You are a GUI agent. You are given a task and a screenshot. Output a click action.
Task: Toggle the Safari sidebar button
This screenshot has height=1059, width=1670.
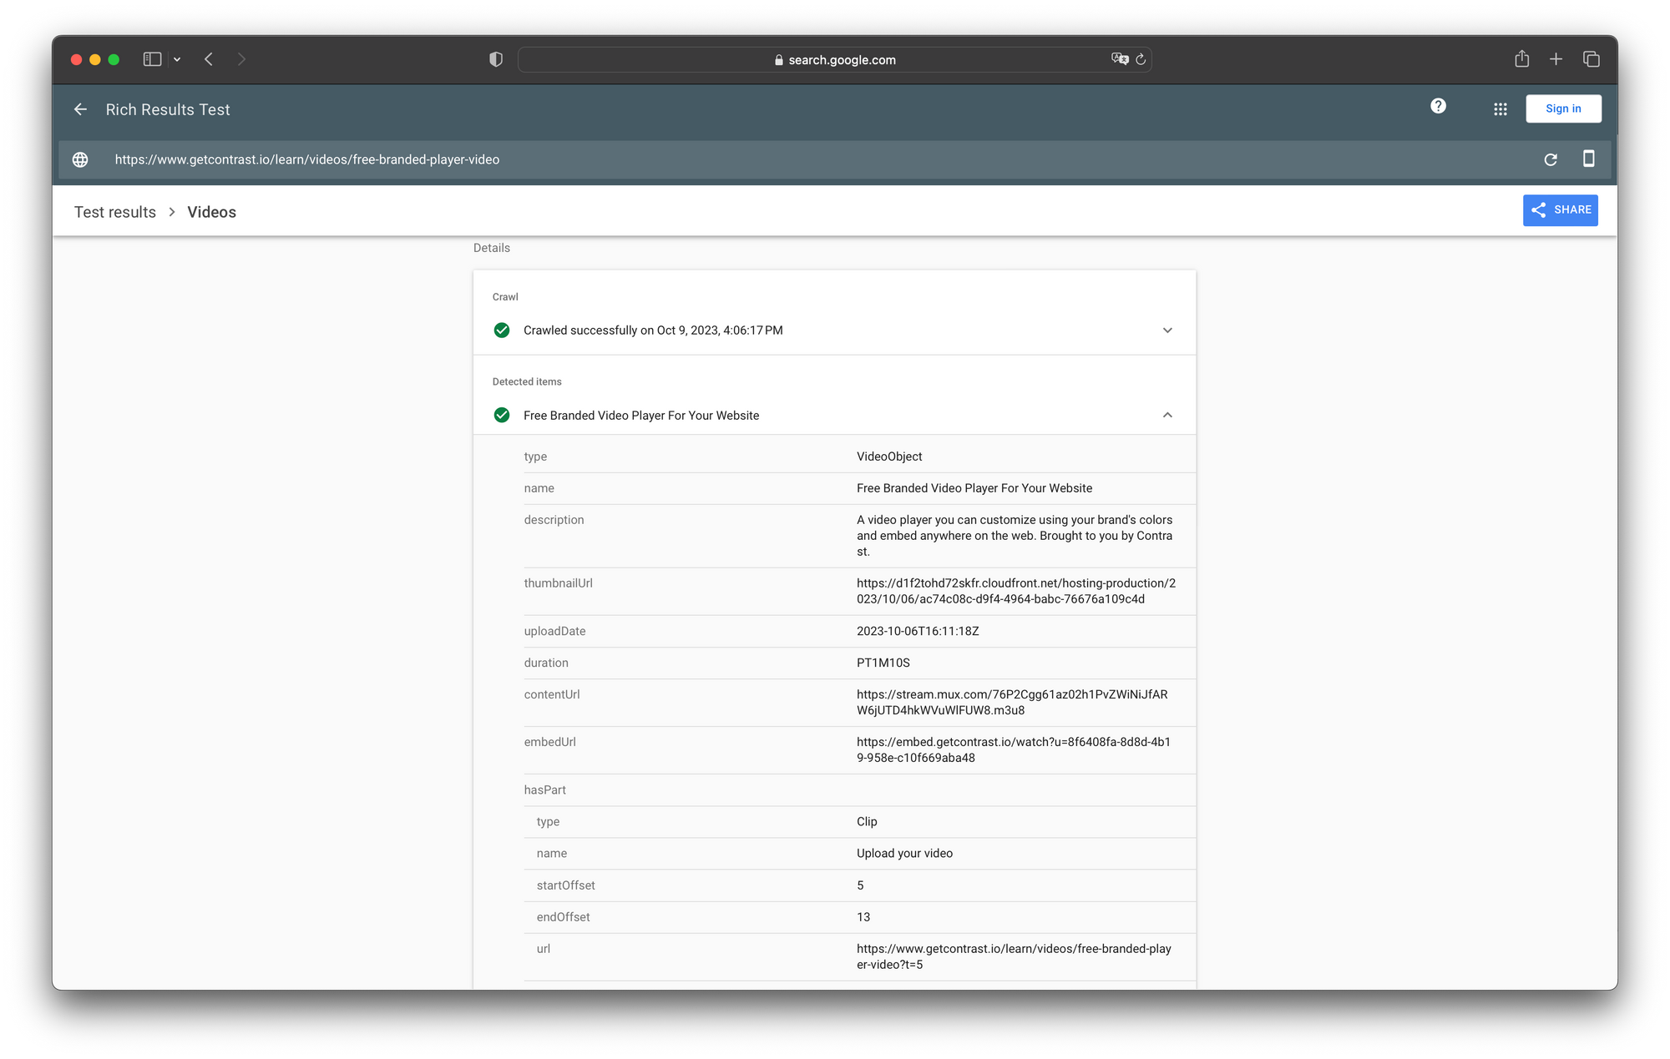pyautogui.click(x=152, y=59)
